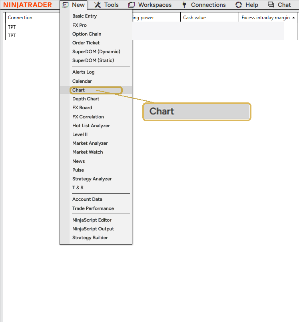Click the Connection column header
The height and width of the screenshot is (322, 299).
pyautogui.click(x=32, y=18)
